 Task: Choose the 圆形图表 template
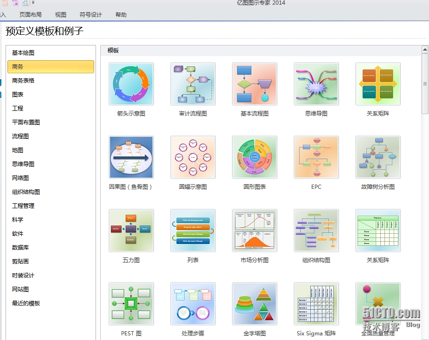click(x=255, y=157)
